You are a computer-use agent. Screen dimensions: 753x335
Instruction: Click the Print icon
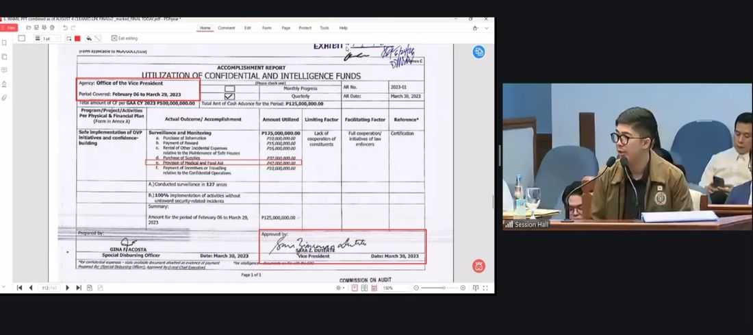pos(52,28)
